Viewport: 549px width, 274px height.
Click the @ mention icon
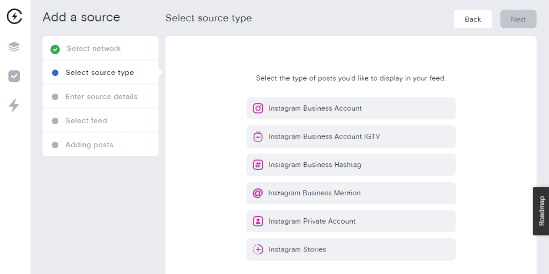[258, 193]
